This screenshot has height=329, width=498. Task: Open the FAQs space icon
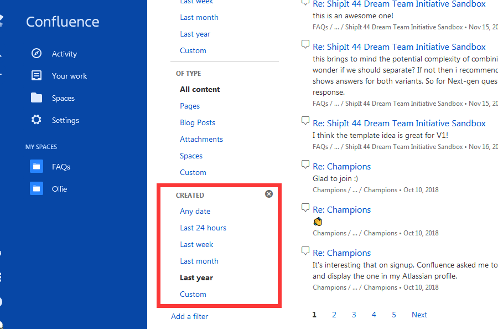tap(37, 166)
